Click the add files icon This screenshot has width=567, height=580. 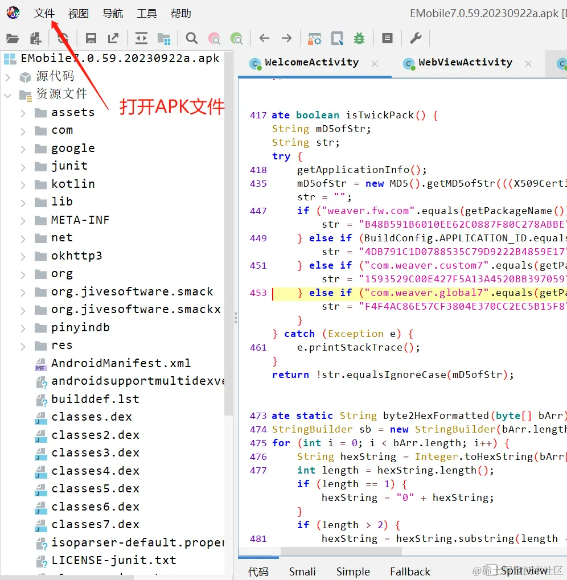tap(35, 38)
